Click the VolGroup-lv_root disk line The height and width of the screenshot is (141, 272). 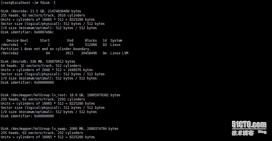[60, 95]
